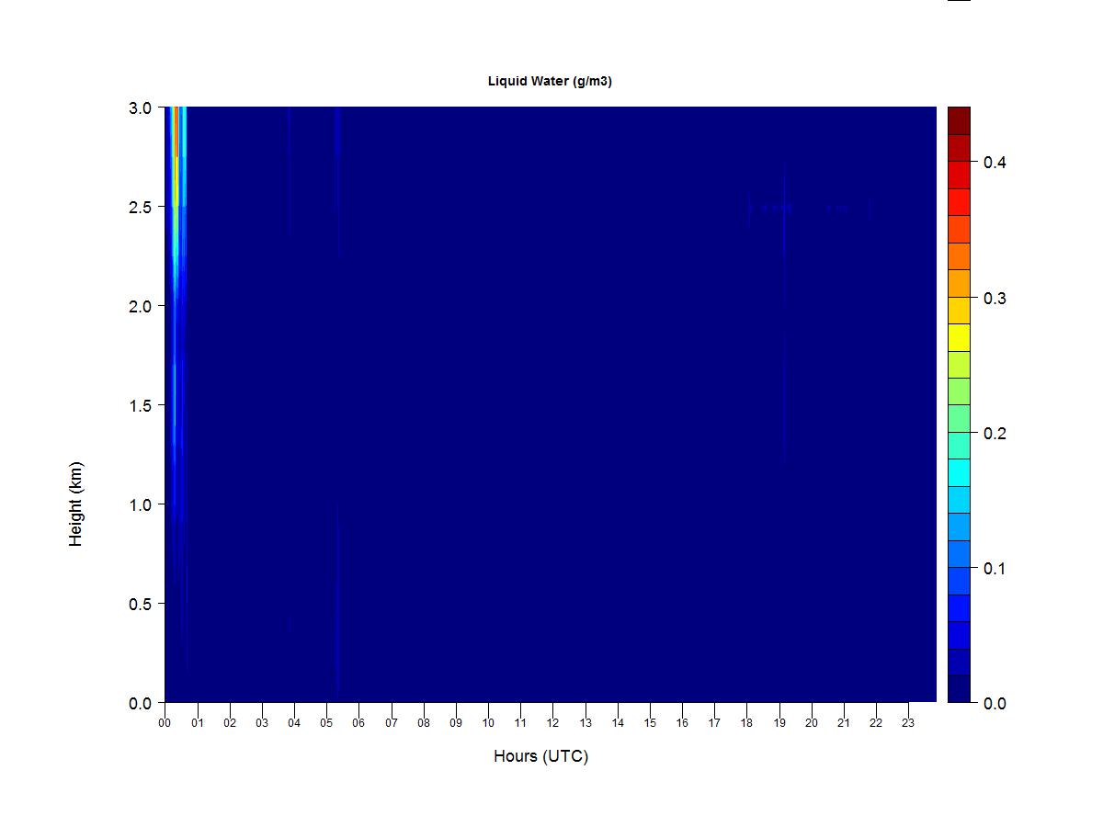Click hour tick label 02
The image size is (1103, 827).
coord(230,723)
